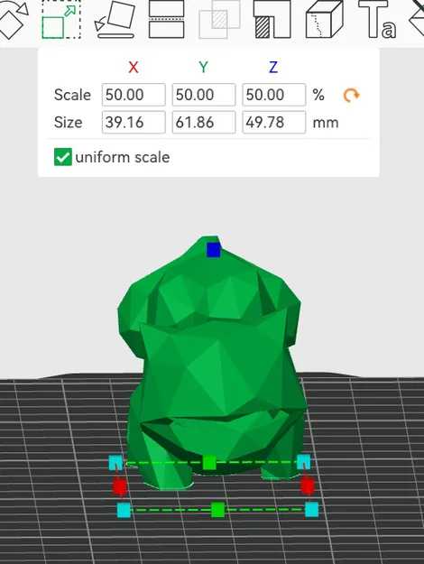The width and height of the screenshot is (424, 564).
Task: Grab the blue Z scale handle
Action: (214, 250)
